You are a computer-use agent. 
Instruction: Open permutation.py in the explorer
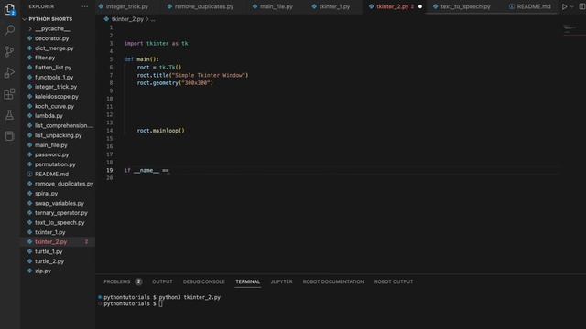[55, 164]
